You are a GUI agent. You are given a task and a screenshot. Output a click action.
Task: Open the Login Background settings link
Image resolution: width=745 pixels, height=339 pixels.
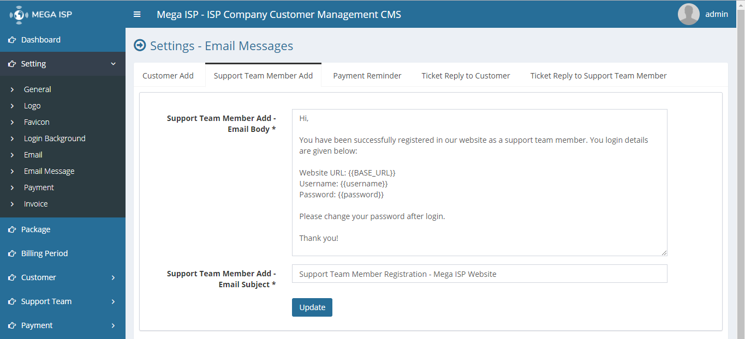(55, 138)
